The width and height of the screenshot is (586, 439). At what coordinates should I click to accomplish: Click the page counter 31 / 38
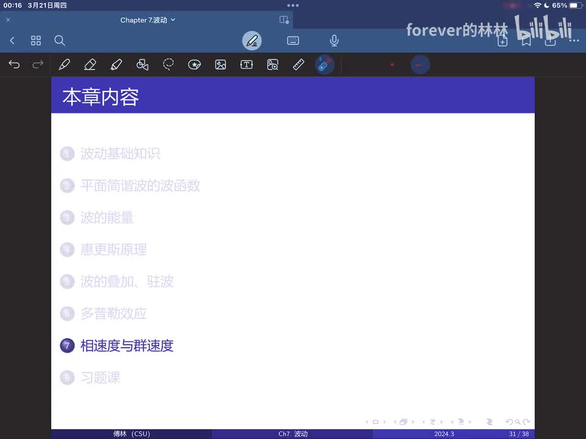519,434
